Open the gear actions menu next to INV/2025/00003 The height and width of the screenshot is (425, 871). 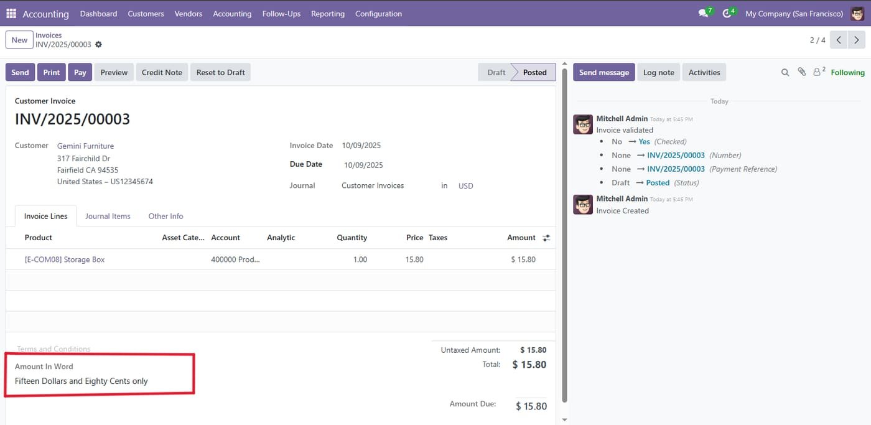click(98, 45)
